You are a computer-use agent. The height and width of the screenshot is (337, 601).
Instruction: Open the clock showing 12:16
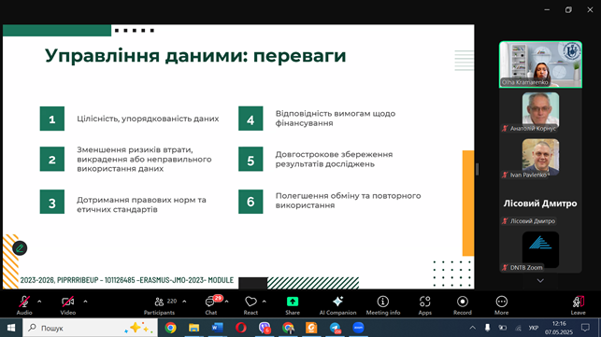coord(559,328)
